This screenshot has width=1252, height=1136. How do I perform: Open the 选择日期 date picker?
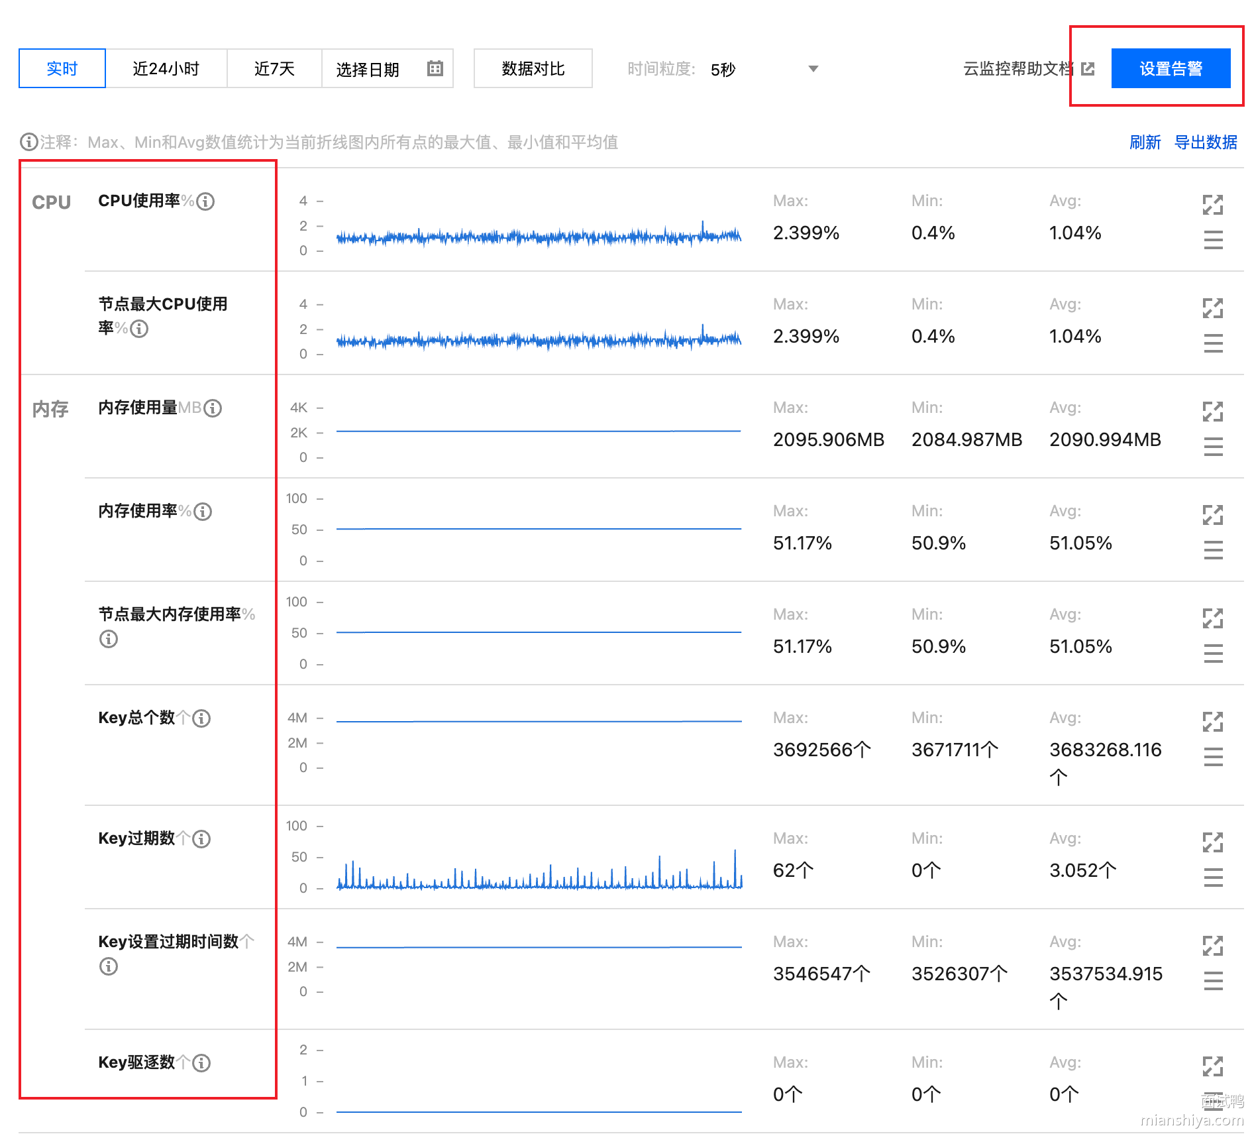tap(368, 69)
